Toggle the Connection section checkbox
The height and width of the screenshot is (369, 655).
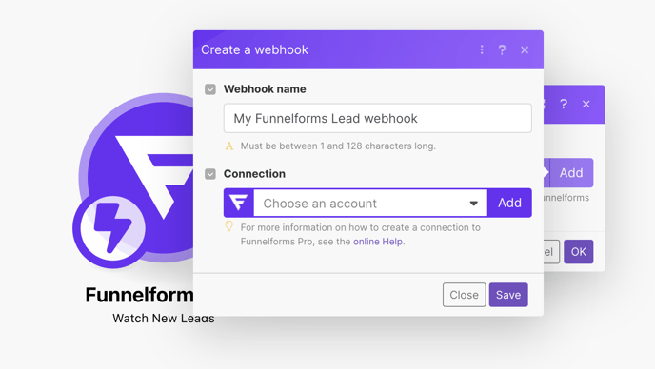click(x=210, y=174)
